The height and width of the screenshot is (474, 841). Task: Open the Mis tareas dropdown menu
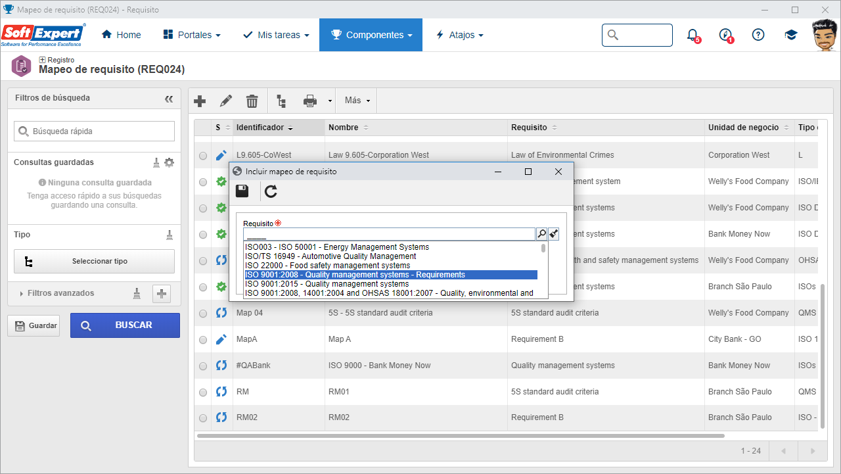276,35
